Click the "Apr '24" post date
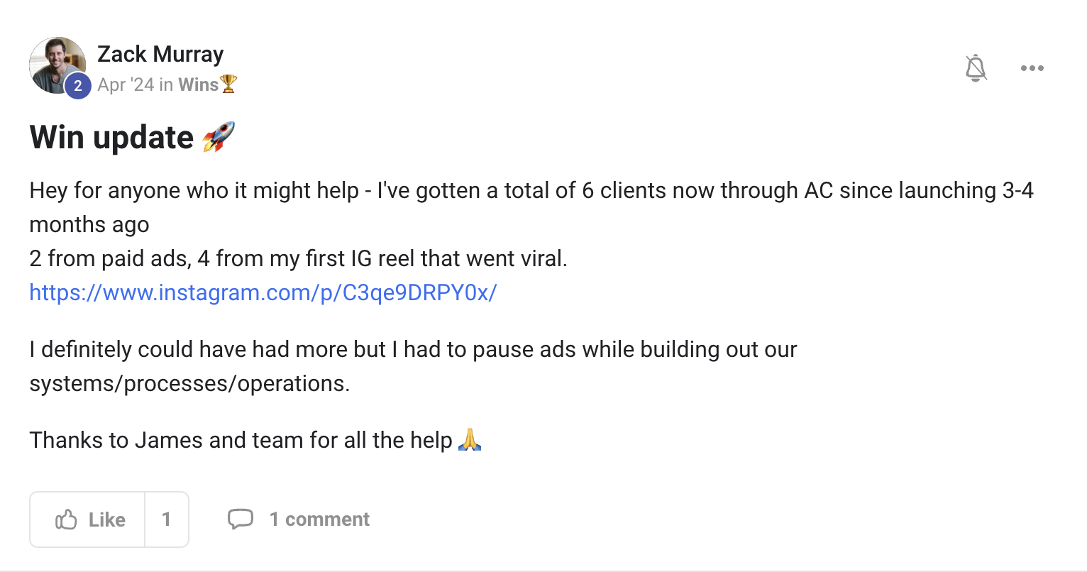 pyautogui.click(x=126, y=85)
